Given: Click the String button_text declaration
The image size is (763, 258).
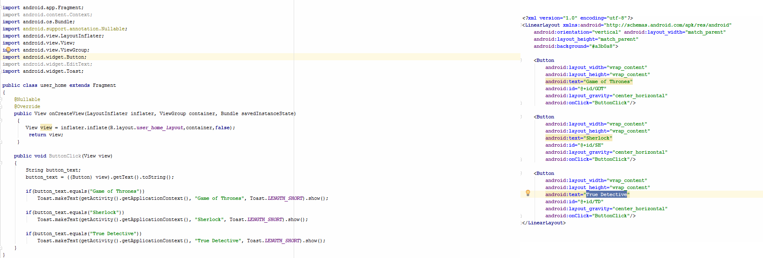Looking at the screenshot, I should (53, 170).
